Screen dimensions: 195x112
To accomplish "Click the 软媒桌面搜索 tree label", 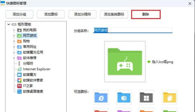I will point(33,92).
